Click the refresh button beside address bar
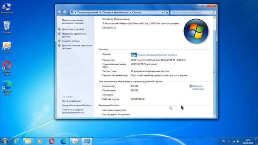The width and height of the screenshot is (258, 145). click(166, 12)
